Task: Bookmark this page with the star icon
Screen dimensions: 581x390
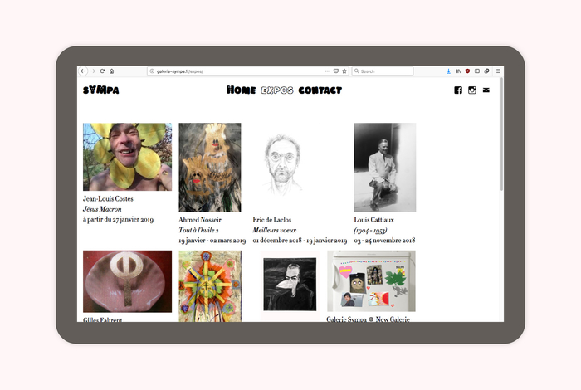Action: [x=344, y=71]
